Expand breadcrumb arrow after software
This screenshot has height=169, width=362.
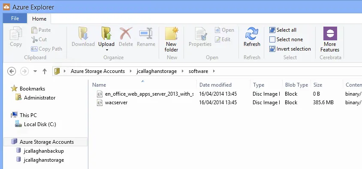click(x=214, y=71)
